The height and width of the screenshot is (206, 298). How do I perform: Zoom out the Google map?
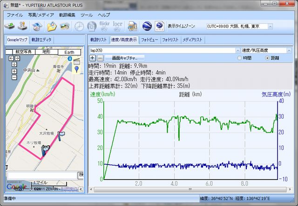pyautogui.click(x=14, y=77)
